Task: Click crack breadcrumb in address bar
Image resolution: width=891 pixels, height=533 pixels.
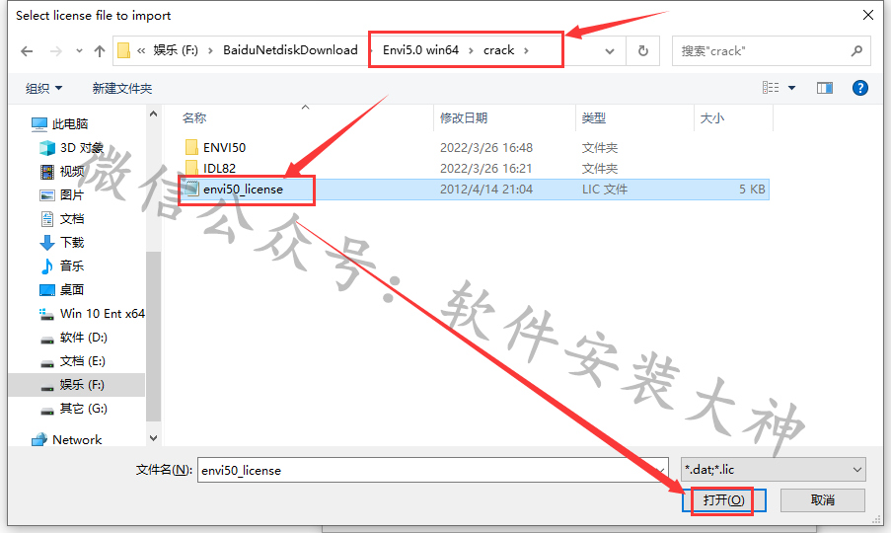Action: point(498,50)
